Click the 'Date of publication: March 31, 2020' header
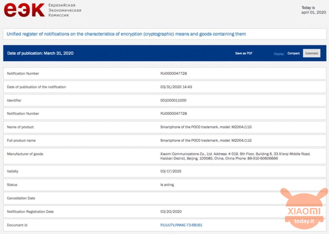Screen dimensions: 329x234 click(x=40, y=53)
